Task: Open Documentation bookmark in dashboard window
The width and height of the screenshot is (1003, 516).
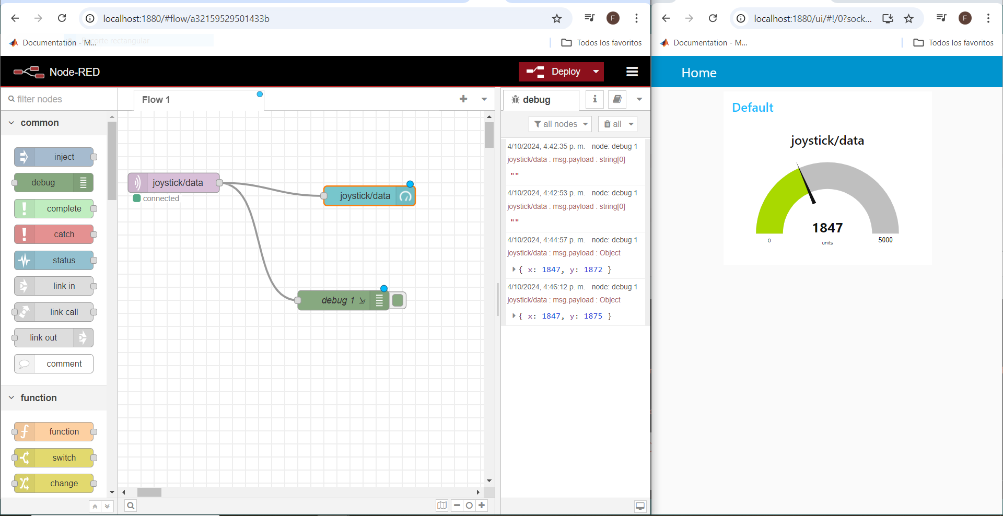Action: (x=704, y=43)
